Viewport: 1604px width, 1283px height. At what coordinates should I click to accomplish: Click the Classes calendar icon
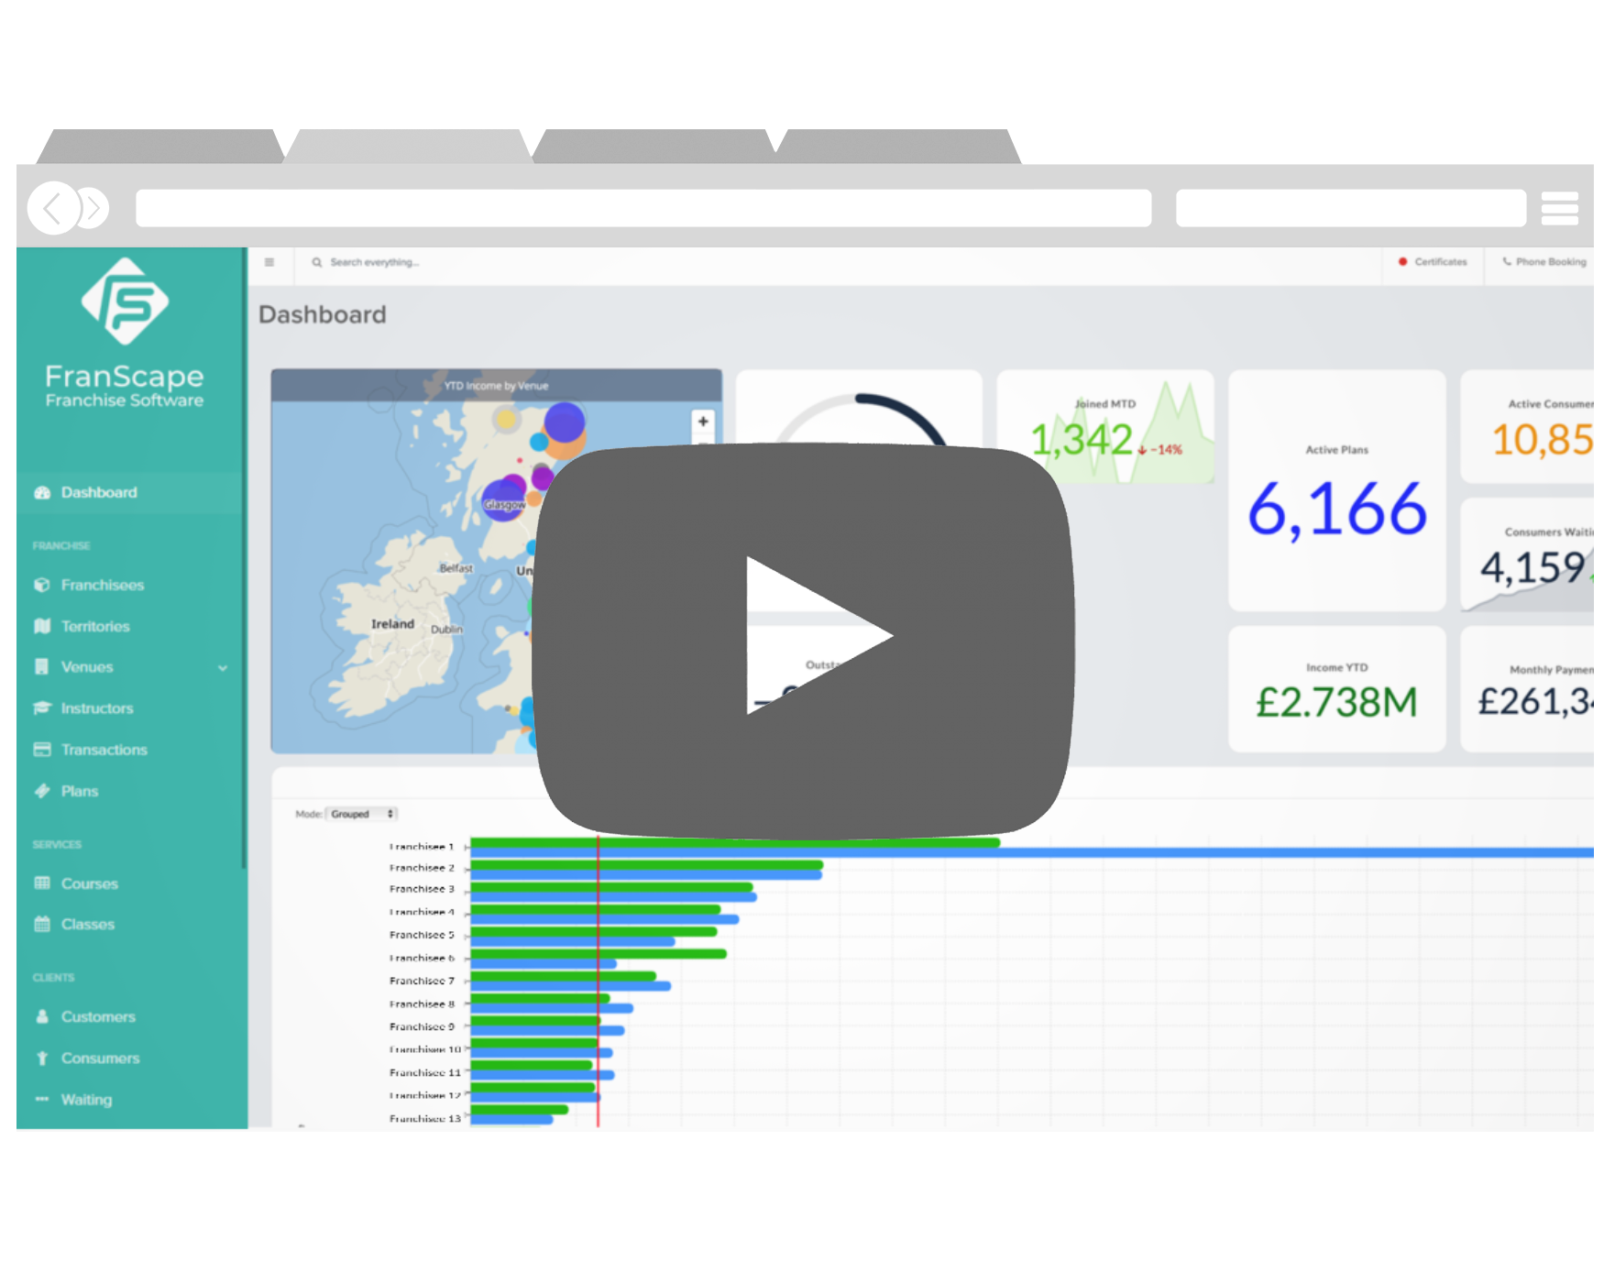(x=42, y=925)
